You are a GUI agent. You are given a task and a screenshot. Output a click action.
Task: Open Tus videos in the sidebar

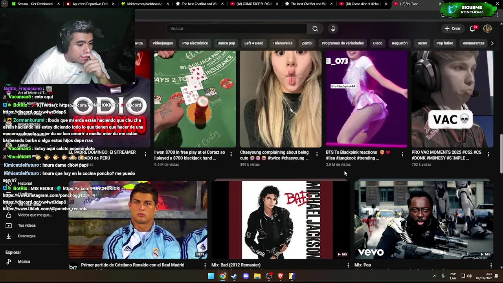[27, 226]
